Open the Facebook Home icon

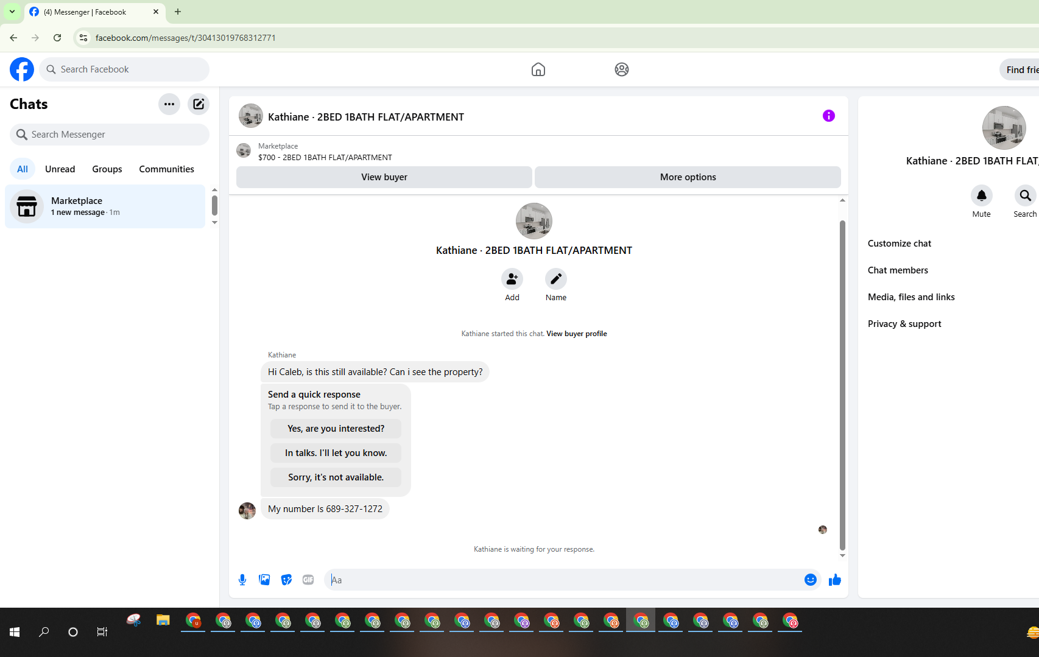pos(538,69)
